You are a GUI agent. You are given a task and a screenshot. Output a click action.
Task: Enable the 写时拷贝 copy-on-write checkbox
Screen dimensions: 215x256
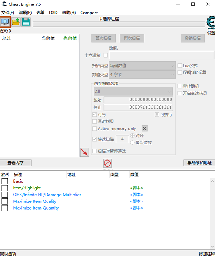pyautogui.click(x=95, y=122)
